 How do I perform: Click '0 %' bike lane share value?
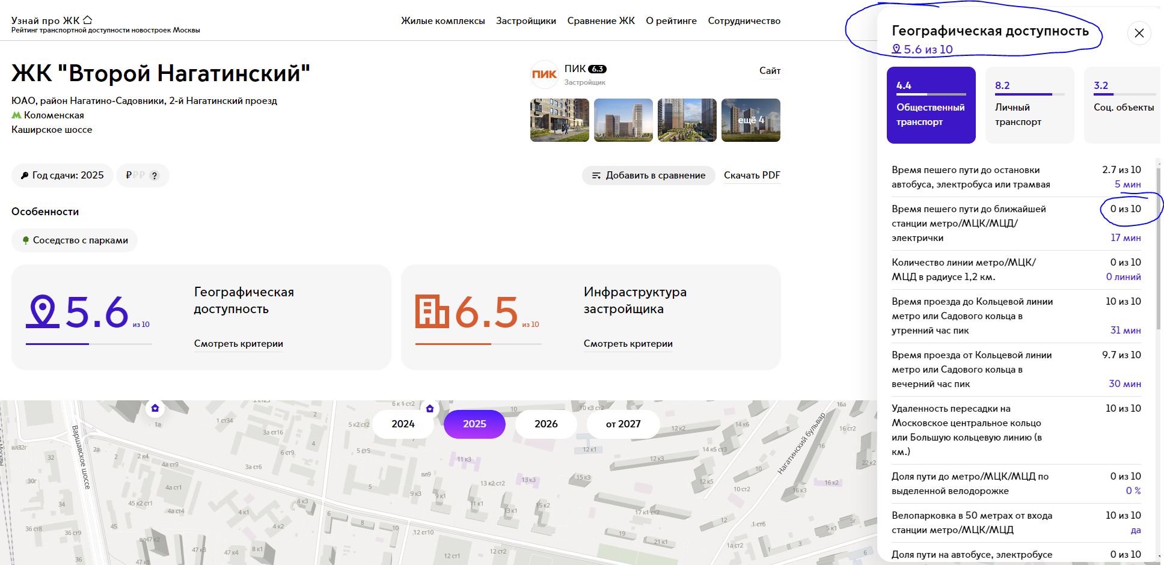click(1133, 491)
